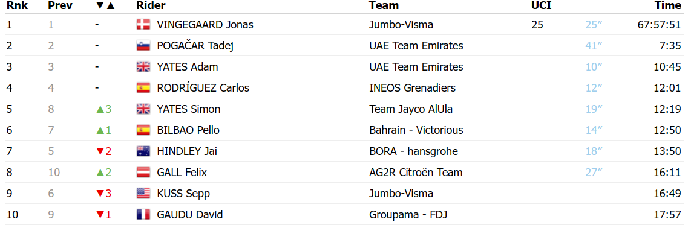Click the US flag next to Kuss Sepp
691x228 pixels.
pyautogui.click(x=143, y=194)
